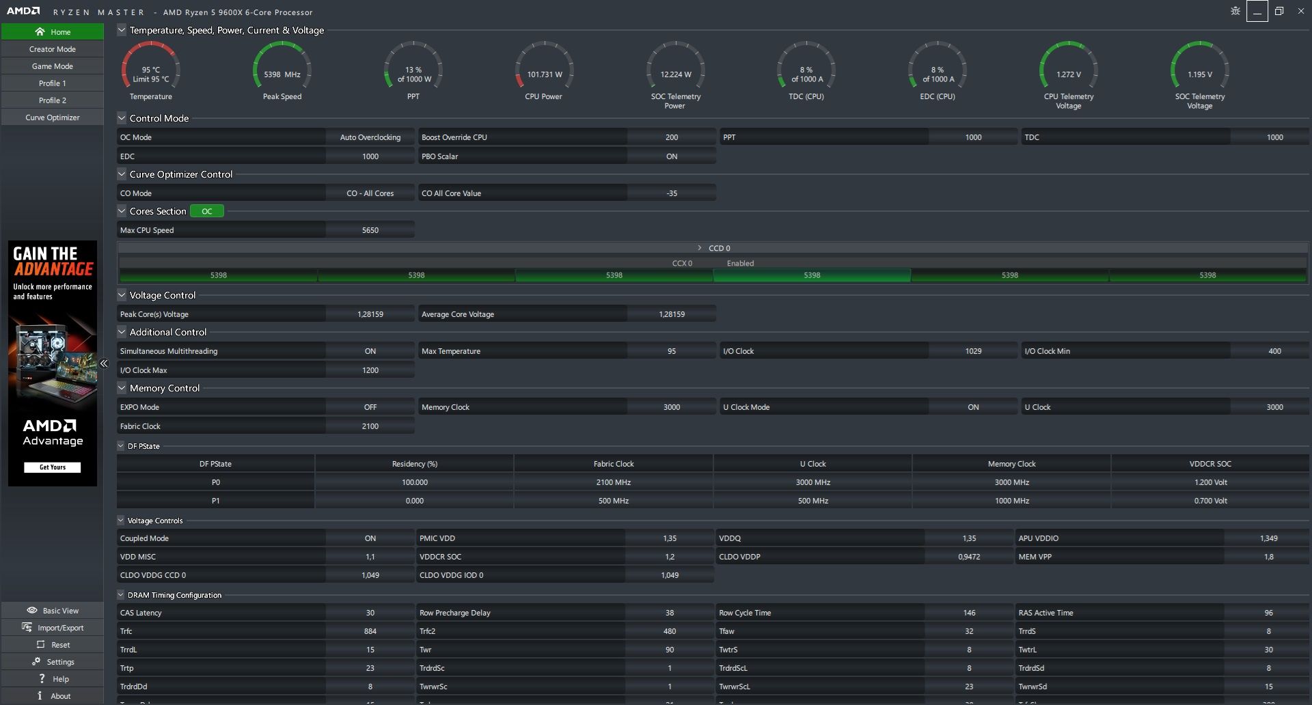Click the CAS Latency value 30
The height and width of the screenshot is (705, 1312).
(x=370, y=613)
